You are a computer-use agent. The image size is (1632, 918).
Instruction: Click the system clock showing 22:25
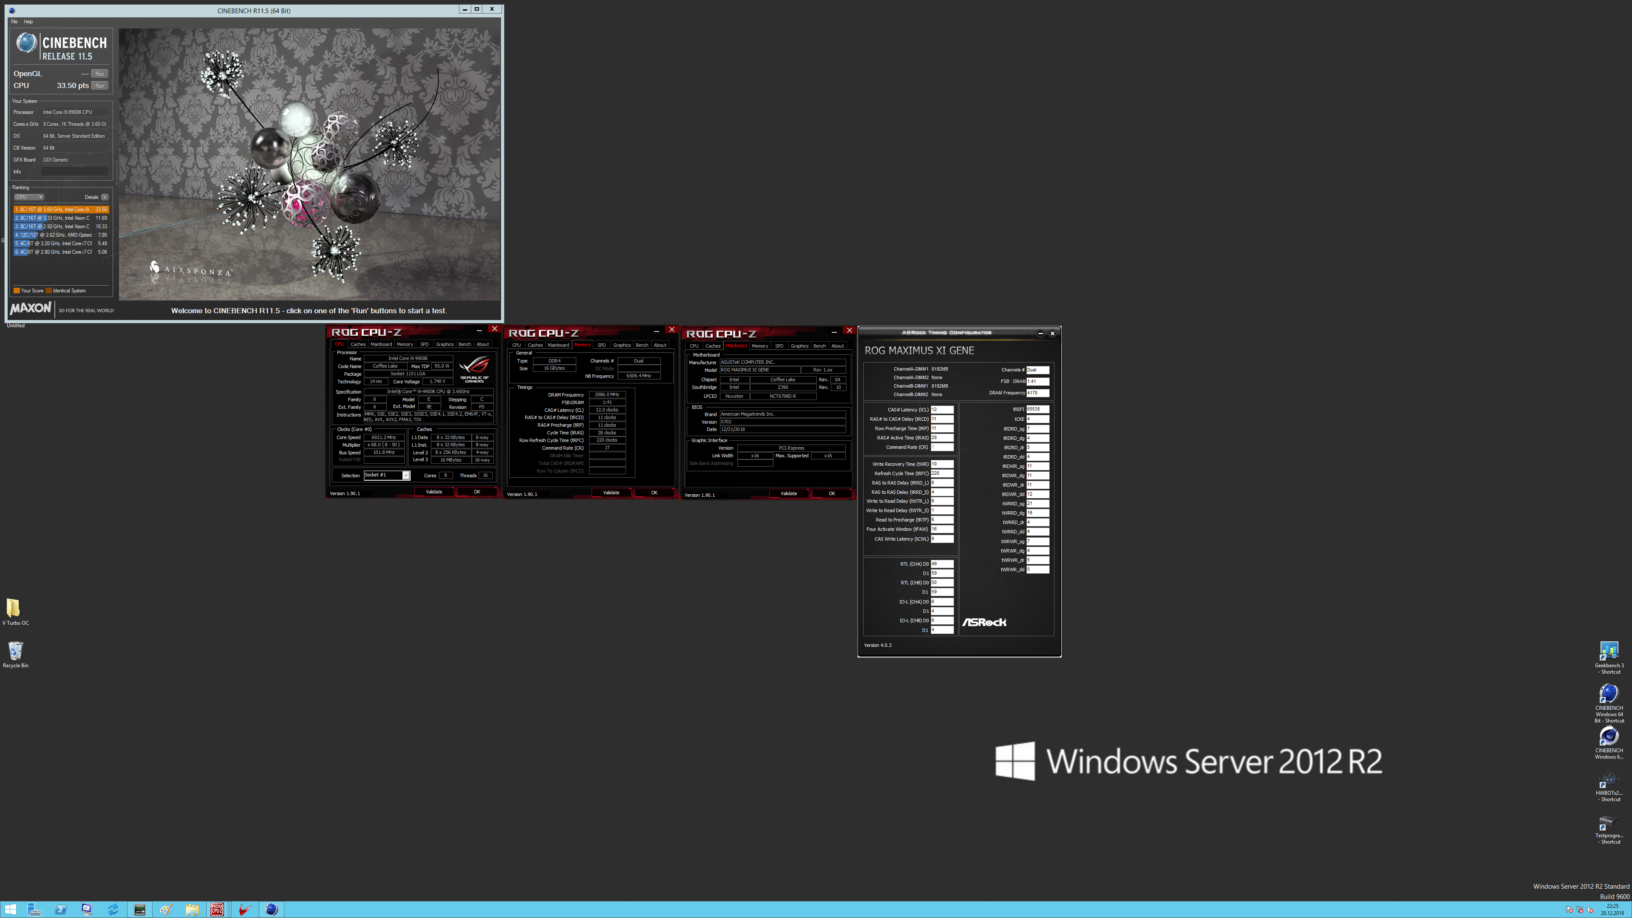1612,910
